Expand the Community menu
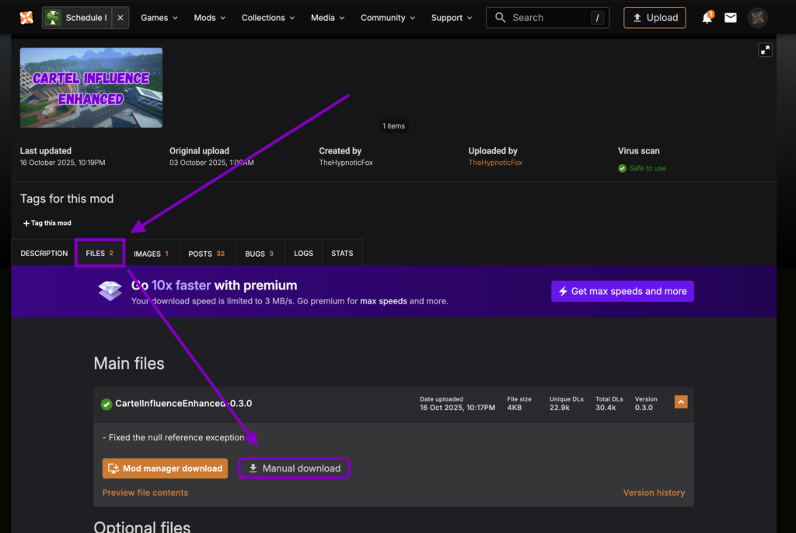The height and width of the screenshot is (533, 796). [387, 18]
